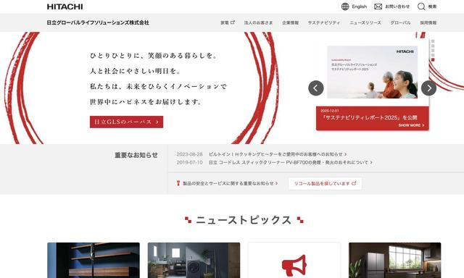
Task: Open 「サステナビリティレポート2025」を公開 headline
Action: click(x=370, y=117)
